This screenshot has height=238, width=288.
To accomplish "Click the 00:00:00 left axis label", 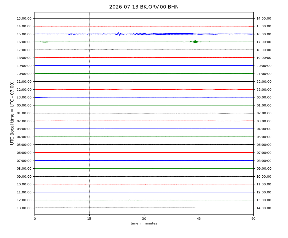I will (x=24, y=105).
